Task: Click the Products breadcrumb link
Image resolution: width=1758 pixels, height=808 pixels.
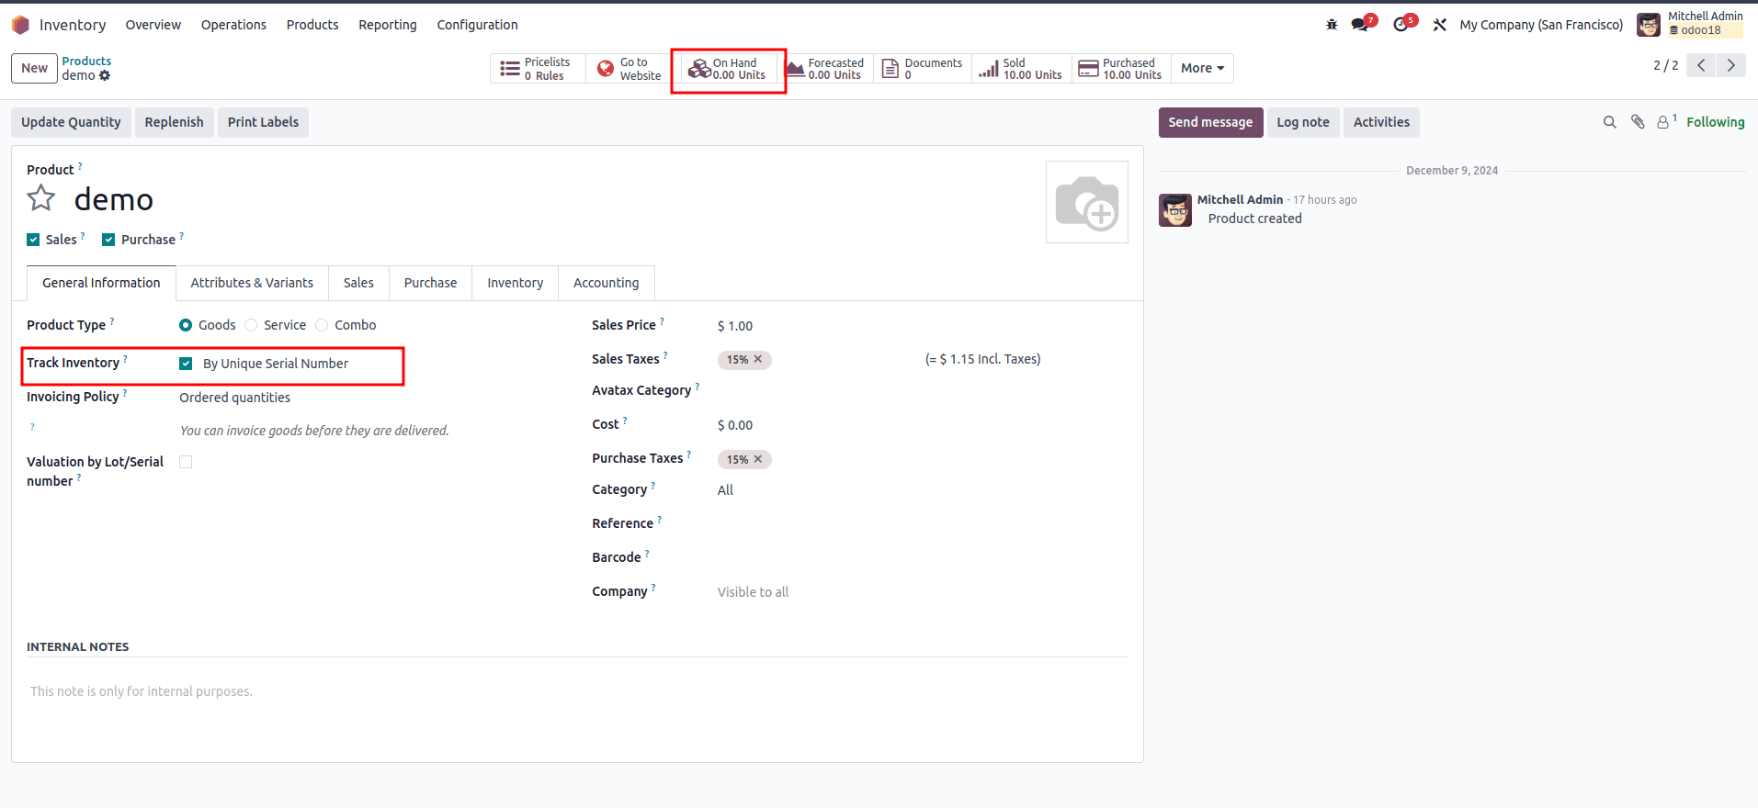Action: [86, 61]
